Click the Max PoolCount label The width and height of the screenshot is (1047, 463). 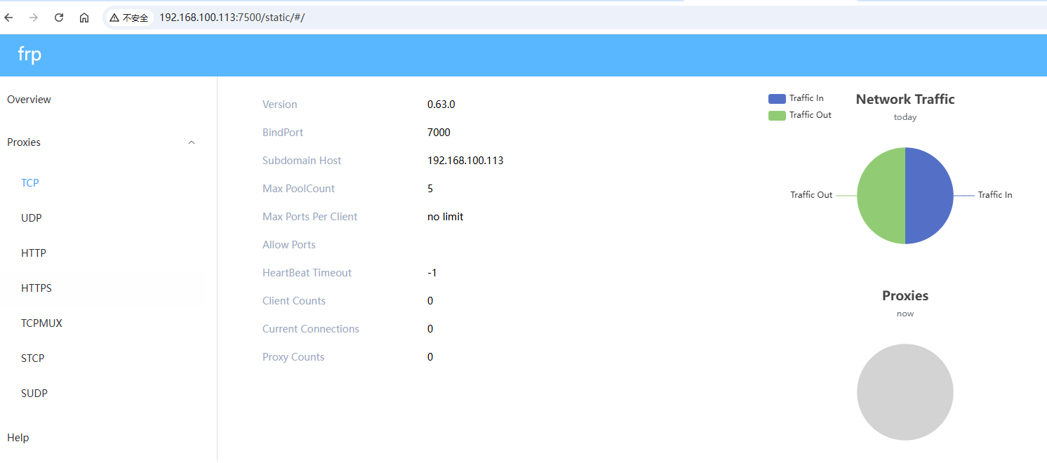click(298, 189)
